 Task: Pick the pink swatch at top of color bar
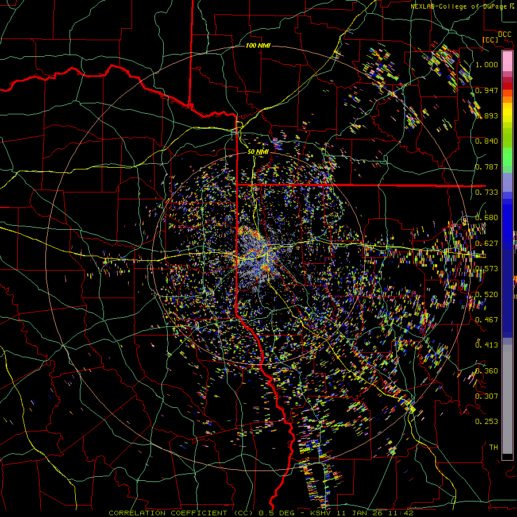point(507,61)
